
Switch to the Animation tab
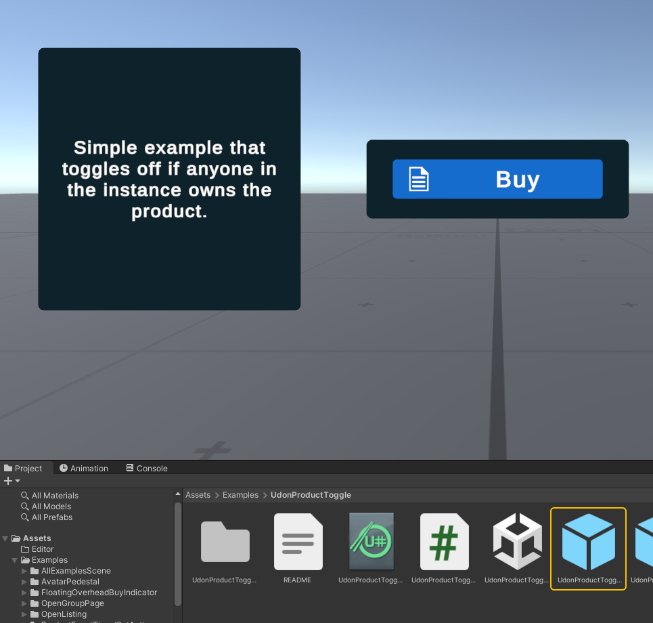[84, 468]
